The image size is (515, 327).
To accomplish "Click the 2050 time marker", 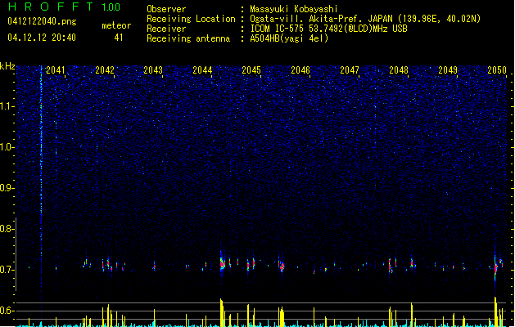I will [497, 70].
